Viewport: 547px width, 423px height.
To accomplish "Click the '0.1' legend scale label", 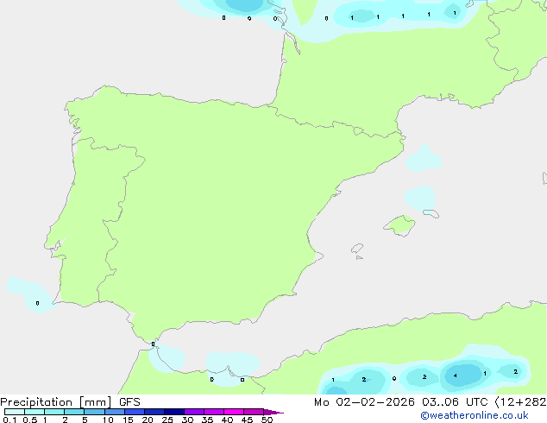I will coord(9,420).
